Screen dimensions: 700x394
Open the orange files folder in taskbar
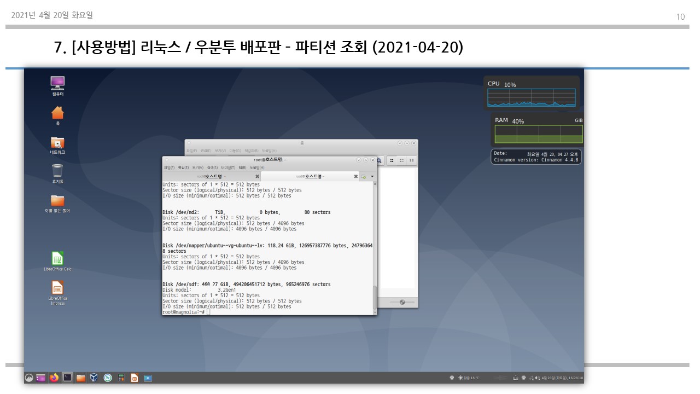[81, 378]
